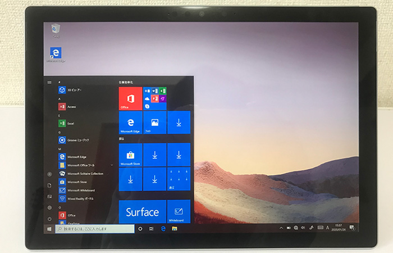Expand the Start menu hamburger button
393x253 pixels.
click(x=49, y=82)
